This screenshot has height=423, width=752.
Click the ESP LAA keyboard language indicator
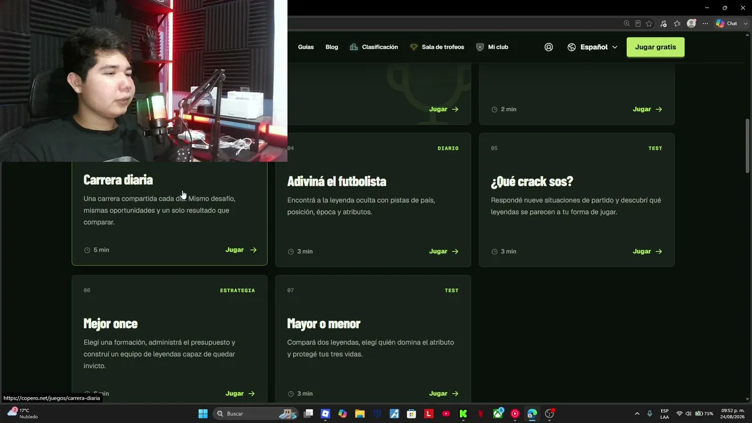[664, 414]
